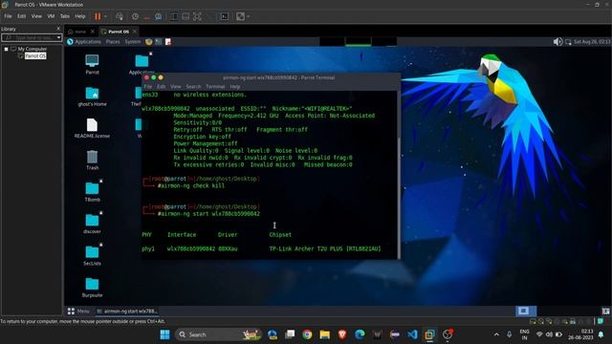Open Microsoft Edge from the Windows taskbar

click(360, 334)
